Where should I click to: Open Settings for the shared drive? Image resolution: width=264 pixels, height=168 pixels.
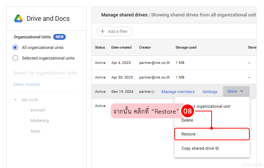[210, 92]
